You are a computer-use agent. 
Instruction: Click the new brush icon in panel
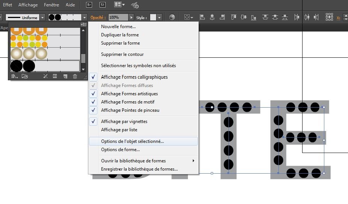pyautogui.click(x=65, y=76)
